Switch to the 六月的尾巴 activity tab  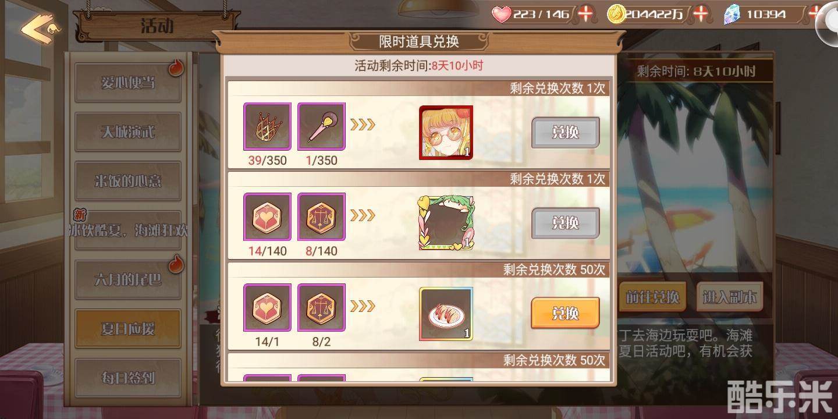[128, 279]
